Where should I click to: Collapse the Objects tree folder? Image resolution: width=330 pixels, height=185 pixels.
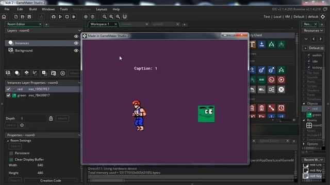(x=304, y=104)
